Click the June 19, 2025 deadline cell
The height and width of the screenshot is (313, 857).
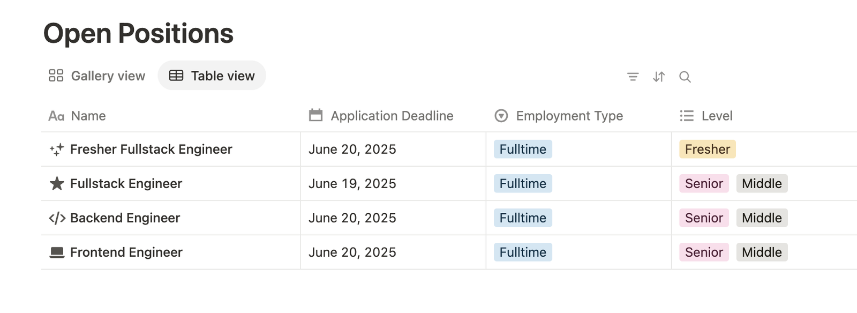click(393, 184)
